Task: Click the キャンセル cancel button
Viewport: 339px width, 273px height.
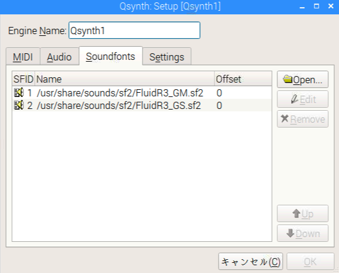Action: [x=250, y=262]
